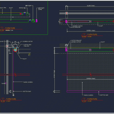Select FABRIC SCREEN label in the elevation view

88,95
